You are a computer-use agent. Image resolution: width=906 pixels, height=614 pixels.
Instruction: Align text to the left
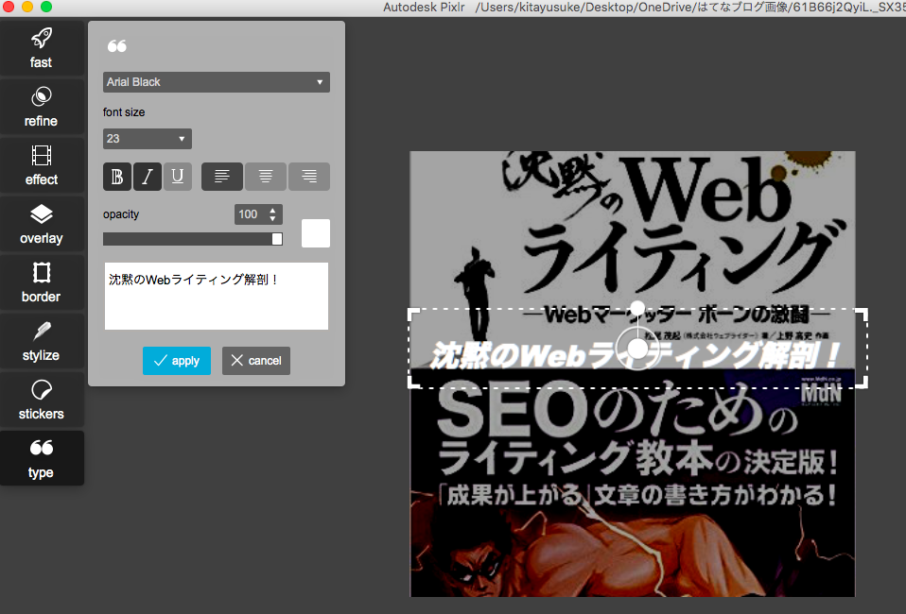tap(222, 177)
